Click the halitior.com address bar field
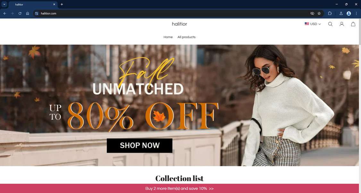Viewport: 361px width, 193px height. [175, 13]
